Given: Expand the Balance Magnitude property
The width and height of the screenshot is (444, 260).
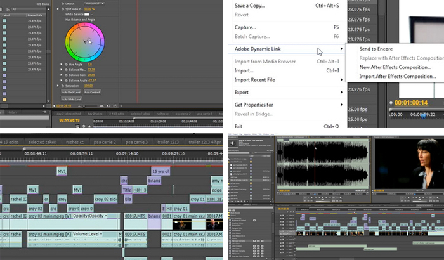Looking at the screenshot, I should pos(62,70).
